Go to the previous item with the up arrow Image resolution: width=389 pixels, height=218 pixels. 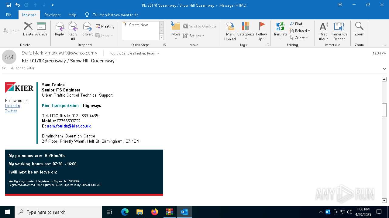point(35,5)
